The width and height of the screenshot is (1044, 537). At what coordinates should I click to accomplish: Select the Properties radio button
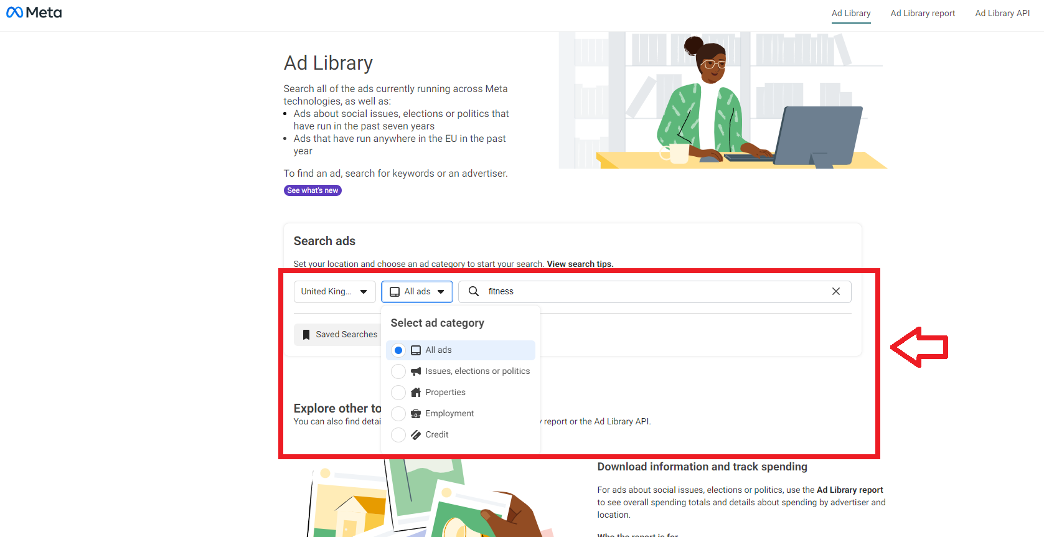398,393
